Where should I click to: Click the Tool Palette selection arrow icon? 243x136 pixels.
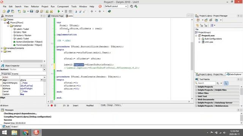[x=226, y=83]
